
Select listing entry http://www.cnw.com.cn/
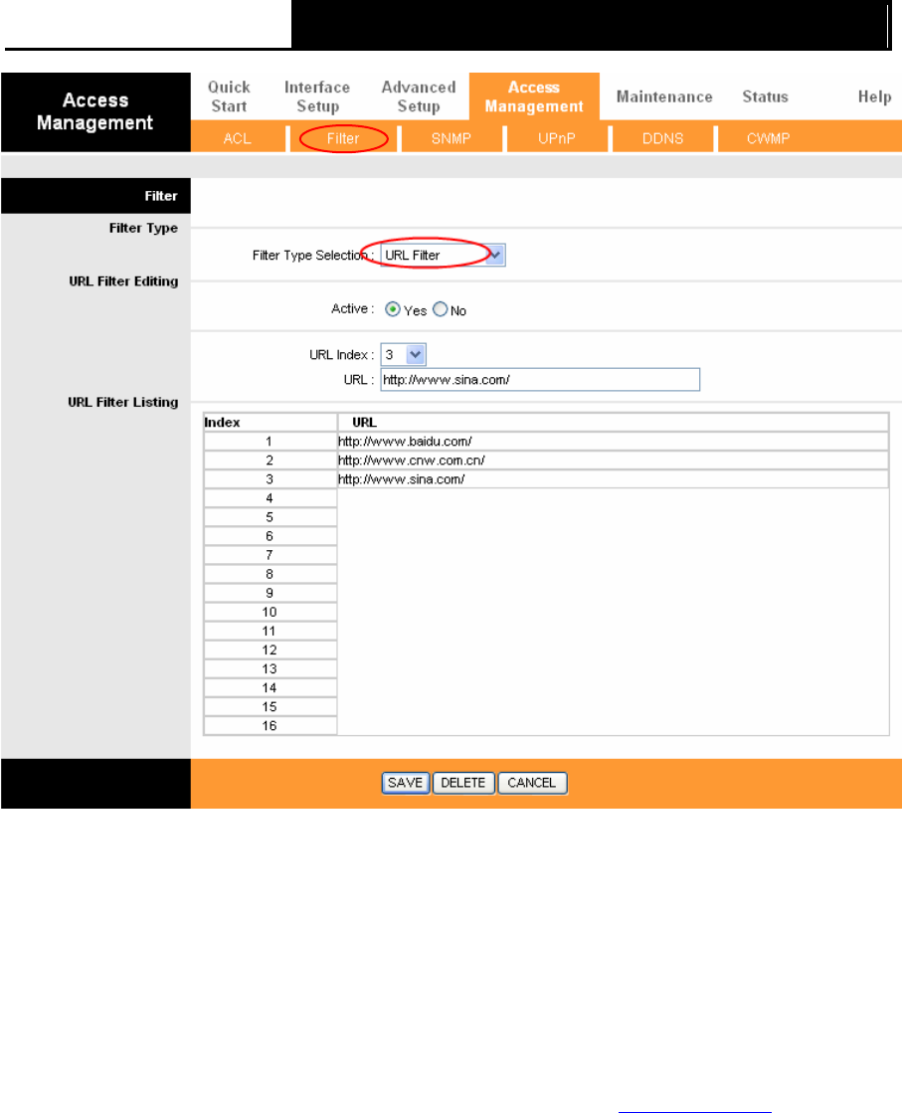[411, 461]
